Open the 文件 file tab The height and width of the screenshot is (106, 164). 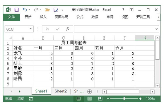click(x=11, y=17)
